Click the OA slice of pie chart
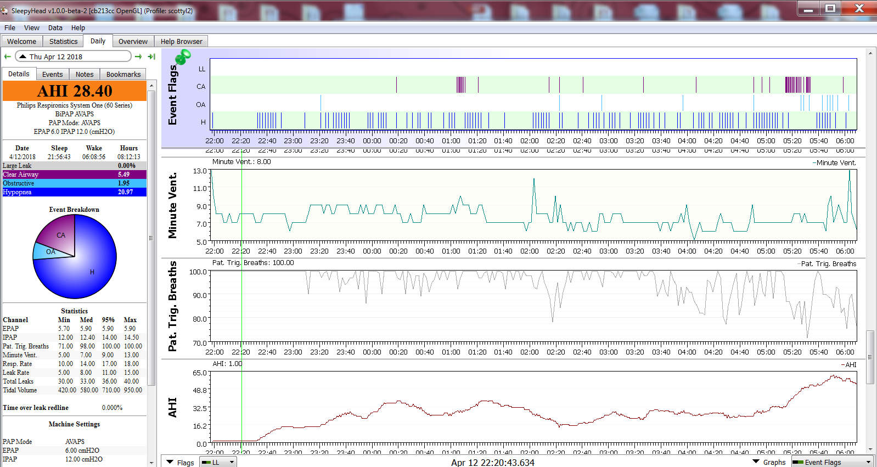Viewport: 877px width, 467px height. tap(50, 251)
